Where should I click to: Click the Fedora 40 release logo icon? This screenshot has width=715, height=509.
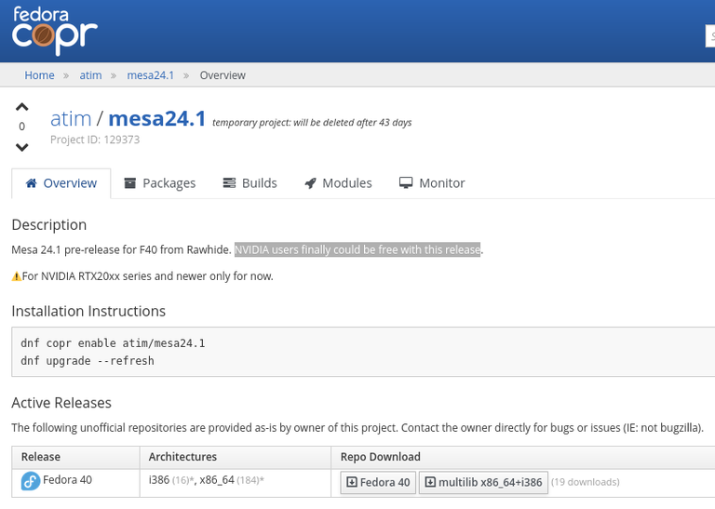pyautogui.click(x=31, y=481)
